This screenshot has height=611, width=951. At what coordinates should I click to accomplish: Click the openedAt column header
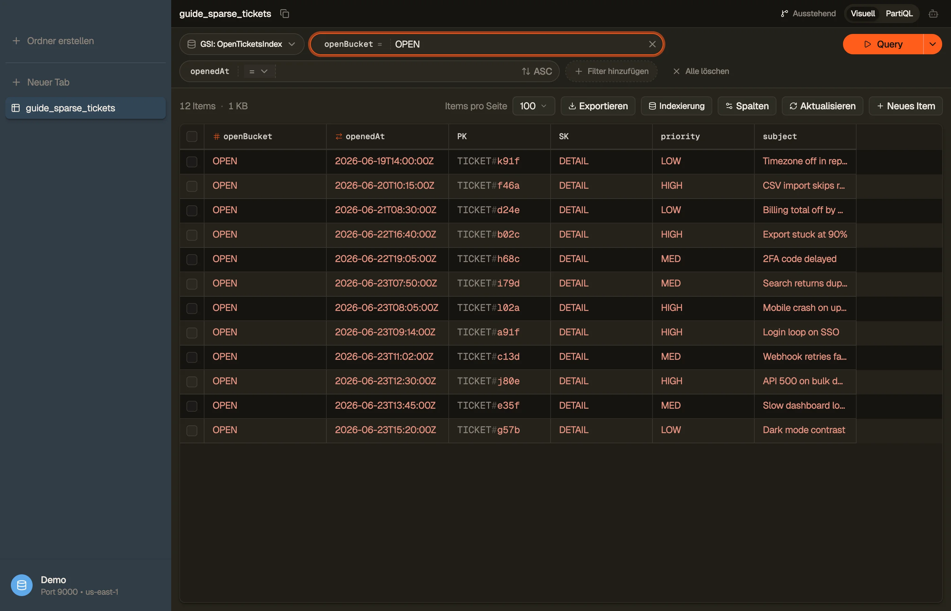point(388,136)
